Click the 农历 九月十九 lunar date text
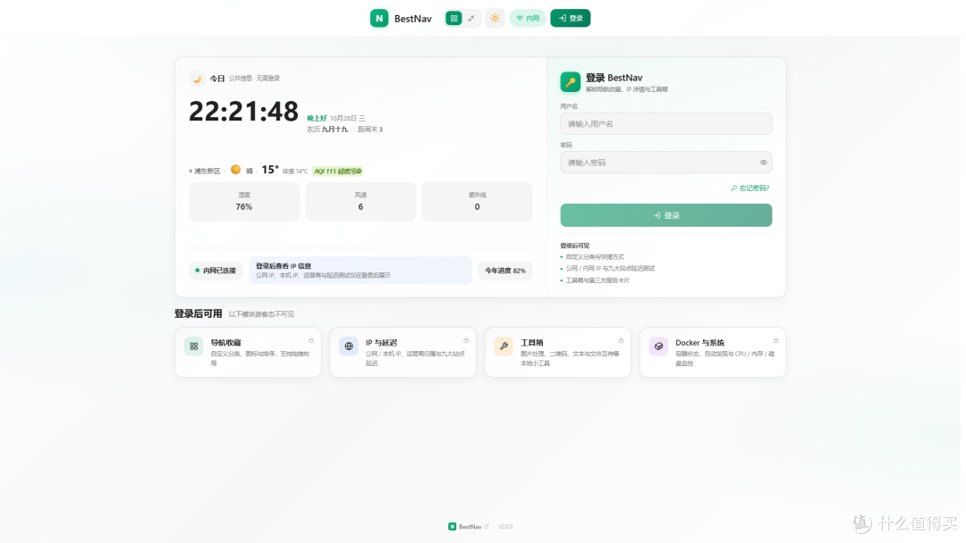 coord(327,129)
